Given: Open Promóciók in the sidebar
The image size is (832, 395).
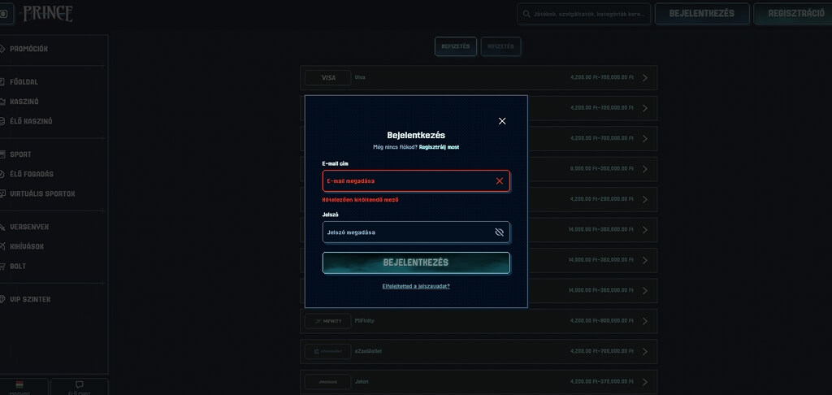Looking at the screenshot, I should [x=28, y=49].
